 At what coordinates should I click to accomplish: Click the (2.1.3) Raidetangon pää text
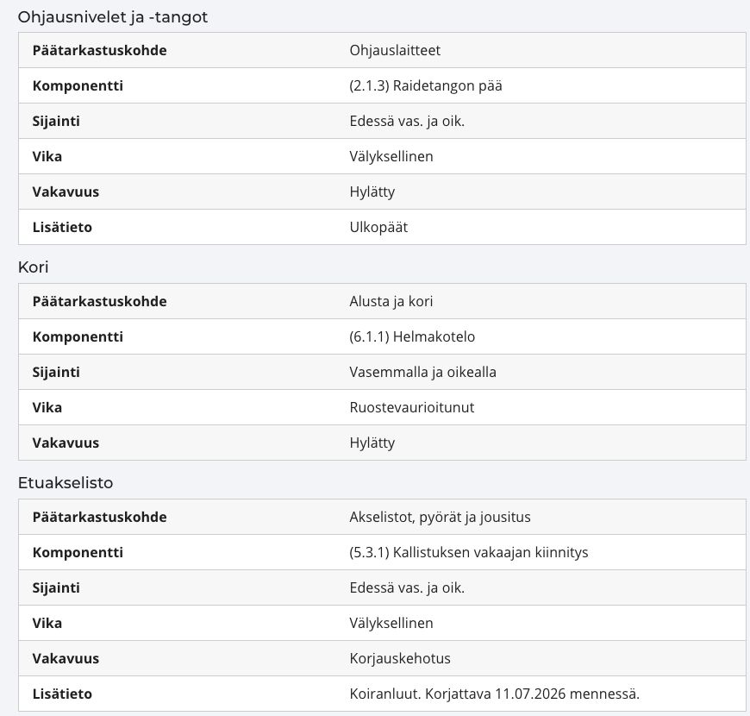tap(426, 85)
